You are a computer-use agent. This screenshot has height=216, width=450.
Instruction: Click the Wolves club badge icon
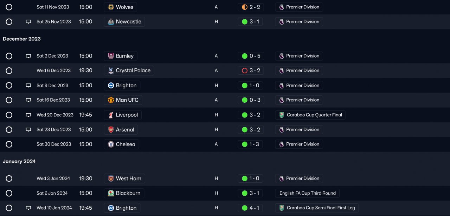[x=111, y=7]
